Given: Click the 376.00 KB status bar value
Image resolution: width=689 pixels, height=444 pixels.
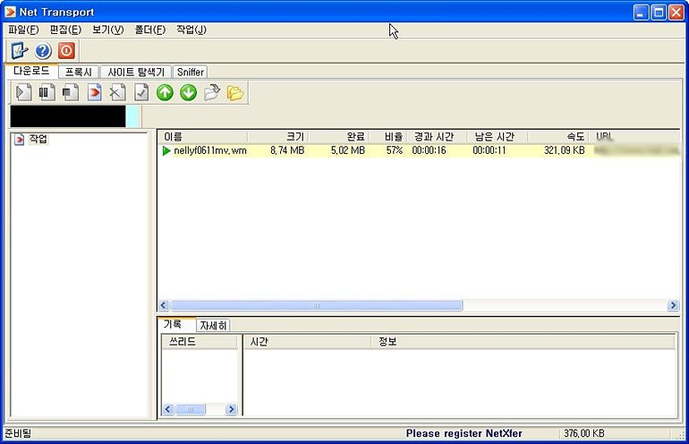Looking at the screenshot, I should point(584,433).
